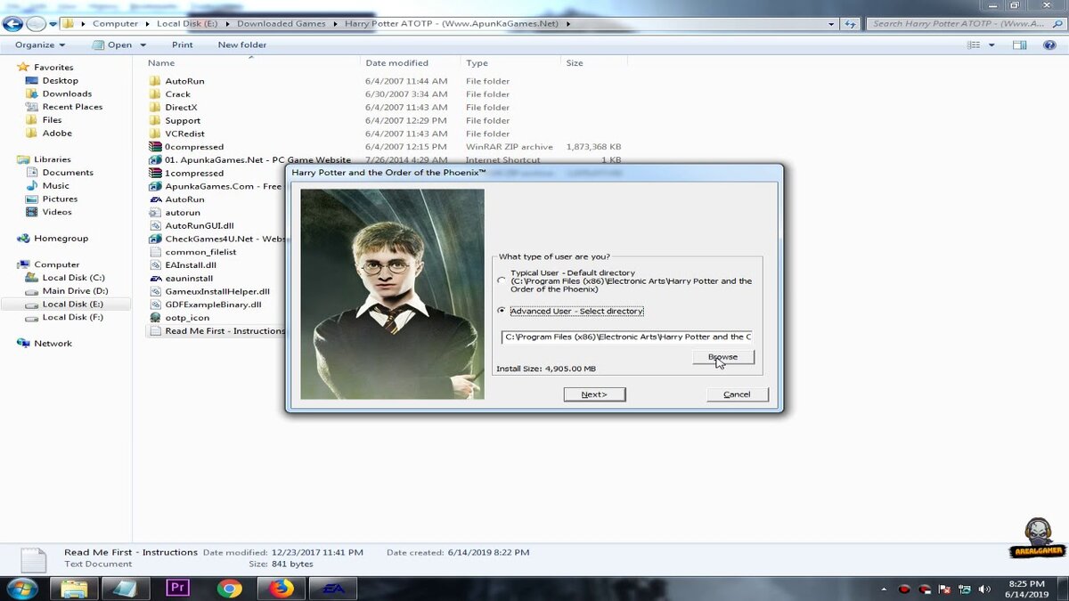
Task: Select the EAInstall.dll file
Action: [190, 264]
